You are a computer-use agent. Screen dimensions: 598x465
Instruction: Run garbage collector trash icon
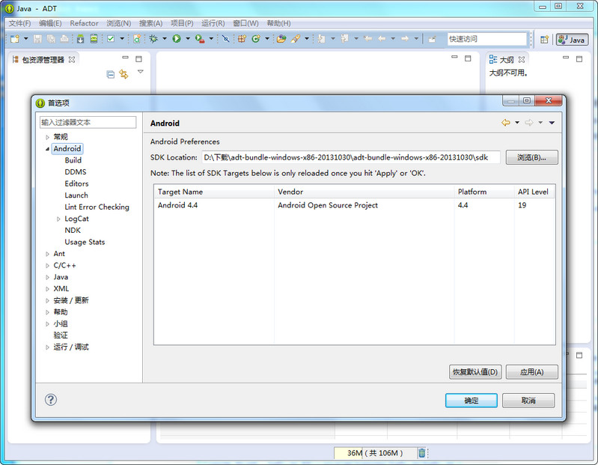point(422,453)
